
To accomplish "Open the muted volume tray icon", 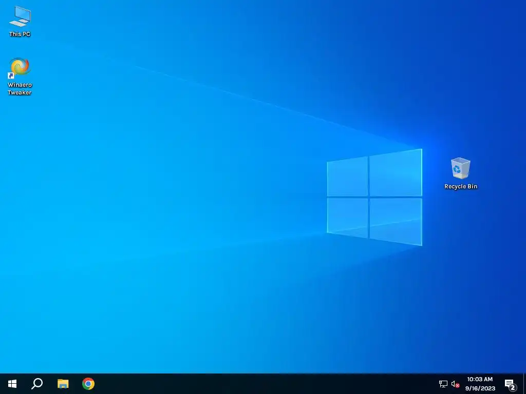I will 455,384.
